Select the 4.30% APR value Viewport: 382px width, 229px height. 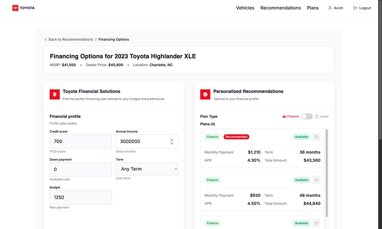point(254,160)
